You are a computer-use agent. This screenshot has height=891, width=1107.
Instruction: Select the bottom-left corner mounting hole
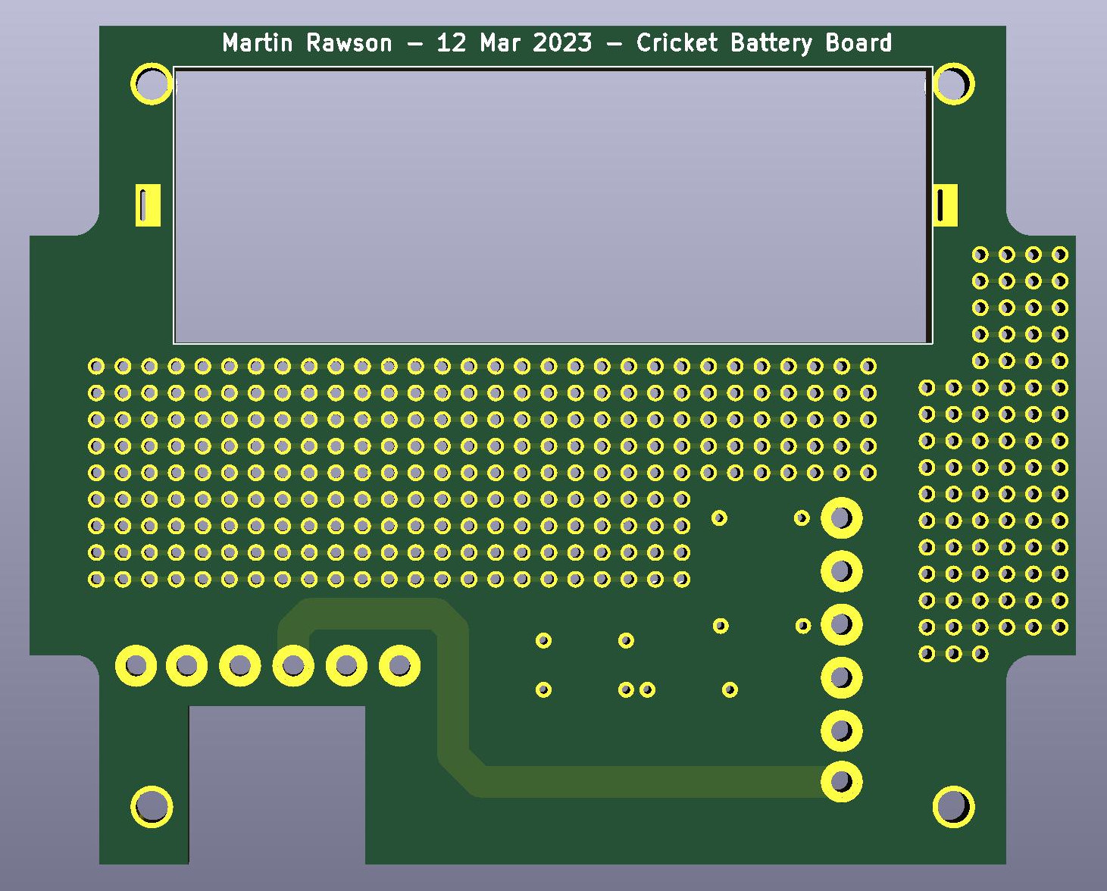152,806
